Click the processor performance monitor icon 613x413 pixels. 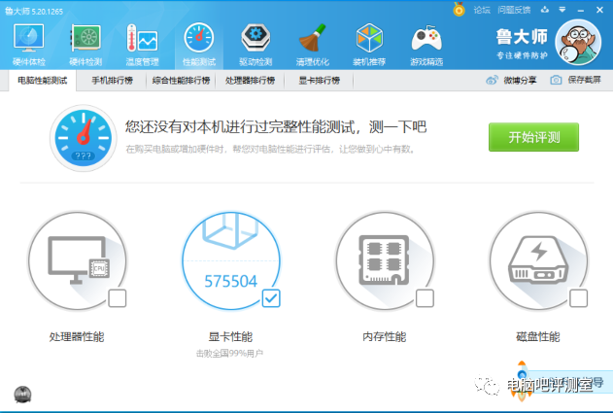click(x=78, y=260)
